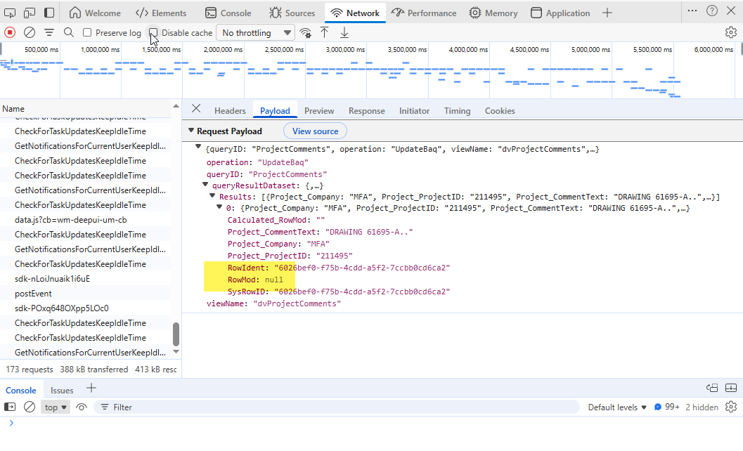This screenshot has height=451, width=743.
Task: Open the Default levels dropdown
Action: pos(617,407)
